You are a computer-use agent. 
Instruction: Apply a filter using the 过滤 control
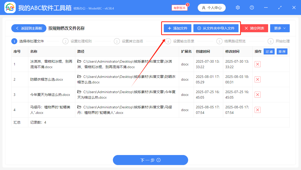(269, 51)
